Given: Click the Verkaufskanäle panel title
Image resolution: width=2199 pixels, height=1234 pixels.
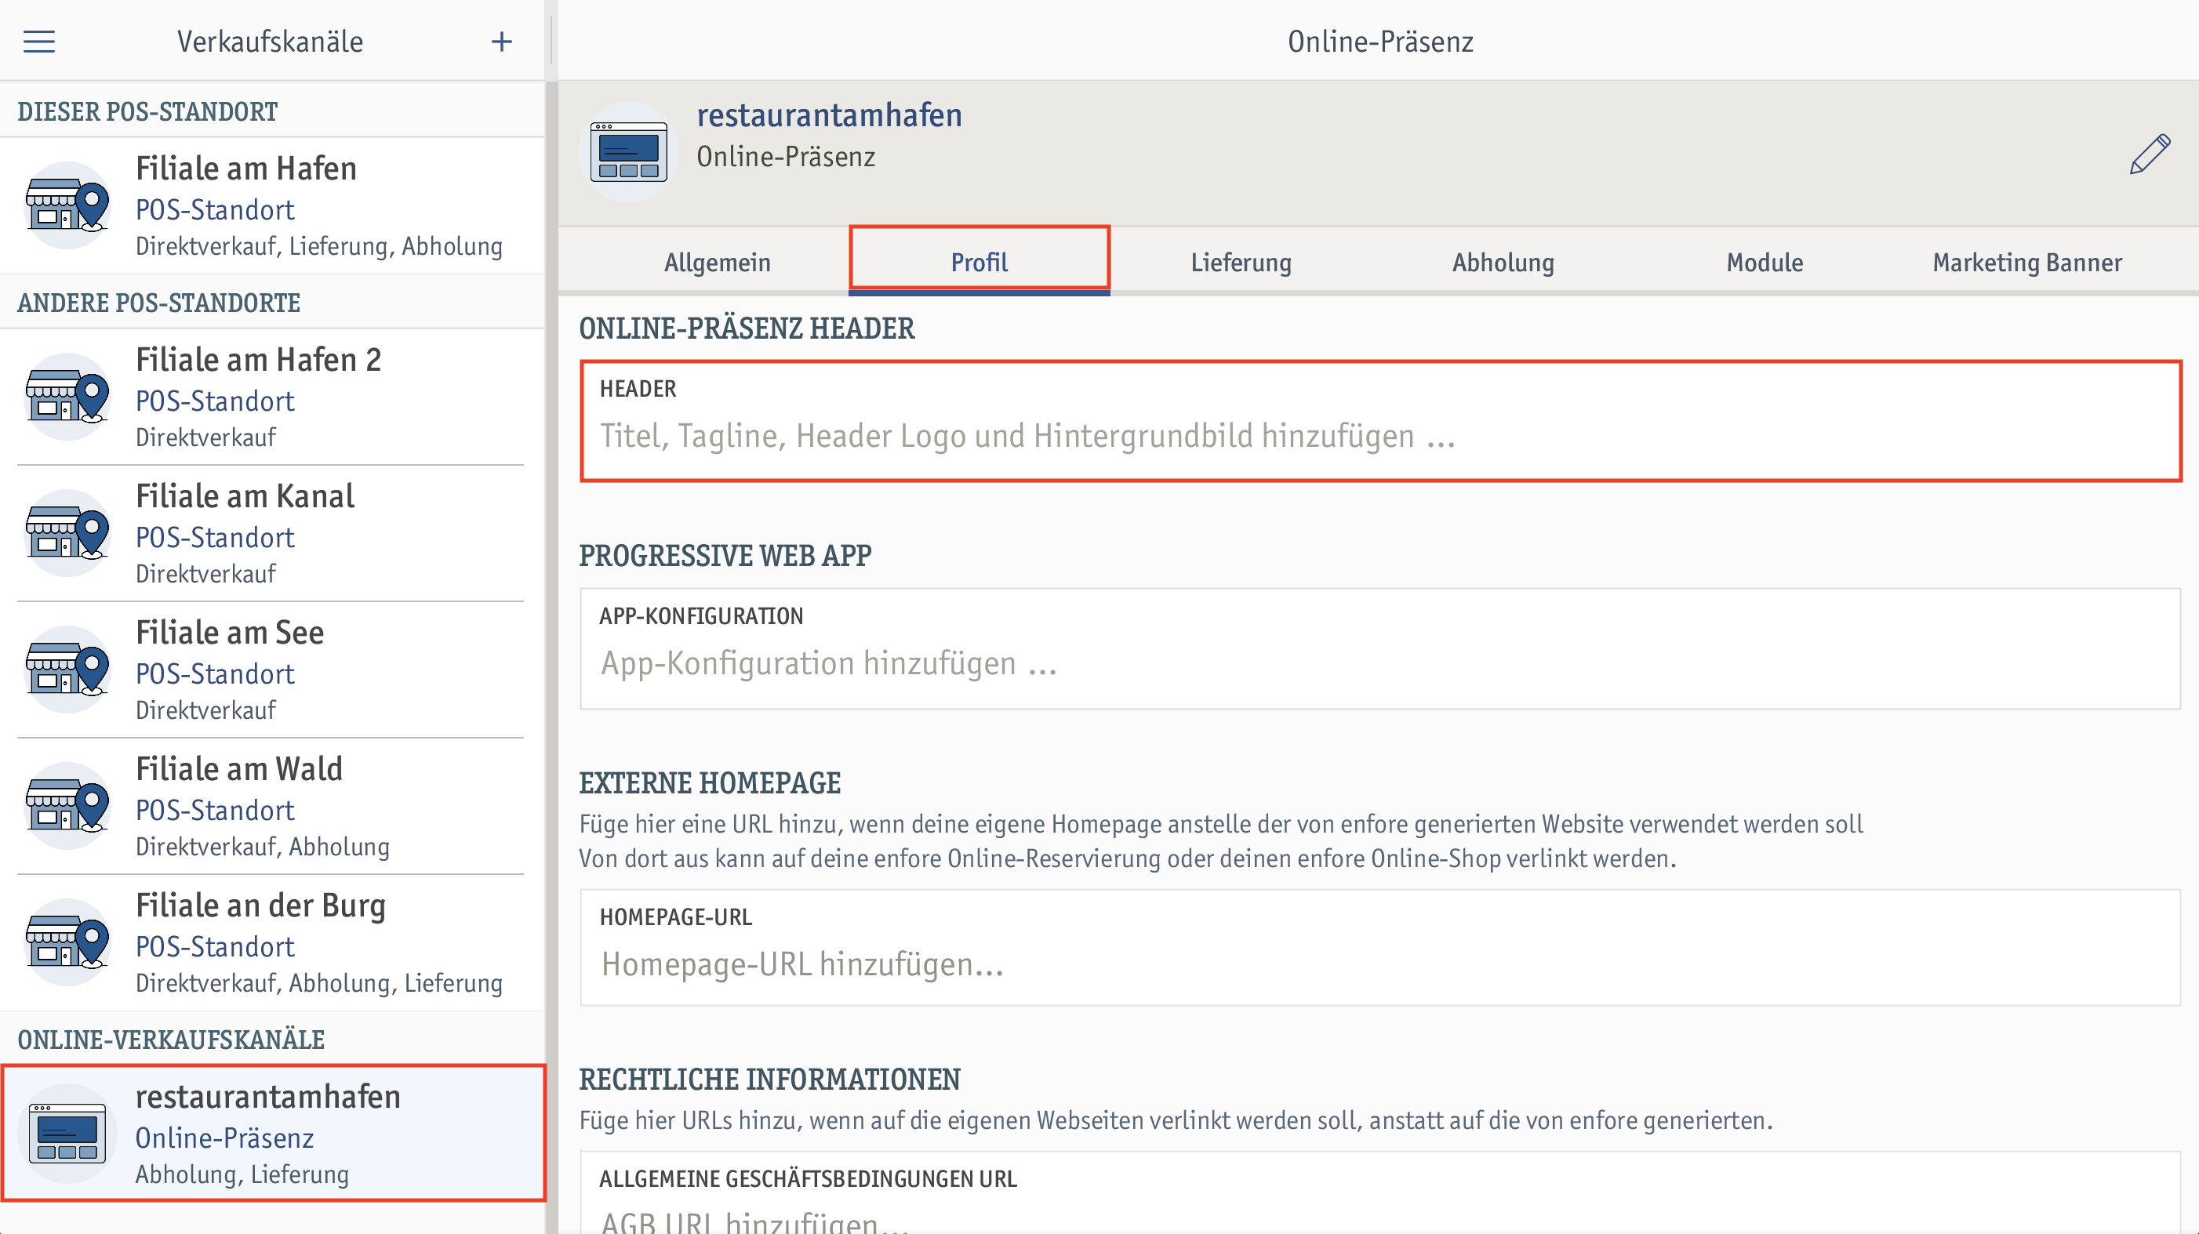Looking at the screenshot, I should [270, 42].
